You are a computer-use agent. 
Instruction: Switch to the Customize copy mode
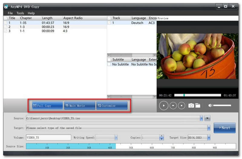pos(112,106)
